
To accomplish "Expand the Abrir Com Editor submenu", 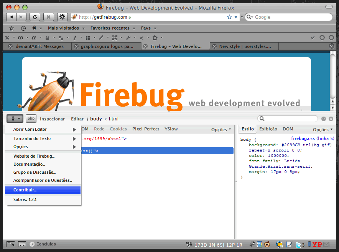I will click(43, 129).
